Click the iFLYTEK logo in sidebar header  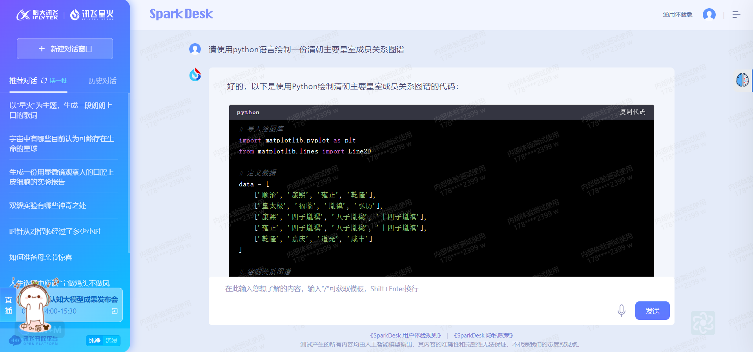37,15
